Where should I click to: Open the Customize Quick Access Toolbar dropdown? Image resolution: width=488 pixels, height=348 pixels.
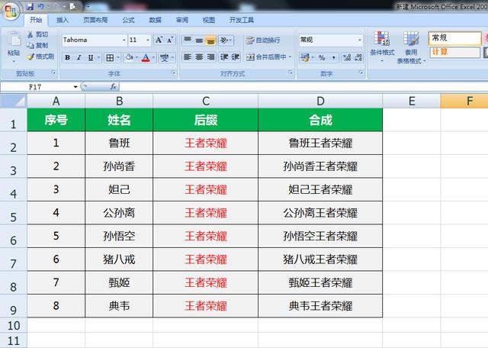click(88, 6)
